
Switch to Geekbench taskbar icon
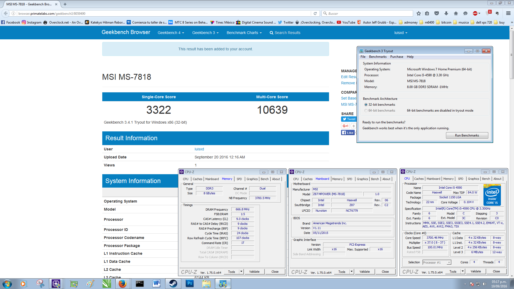223,284
